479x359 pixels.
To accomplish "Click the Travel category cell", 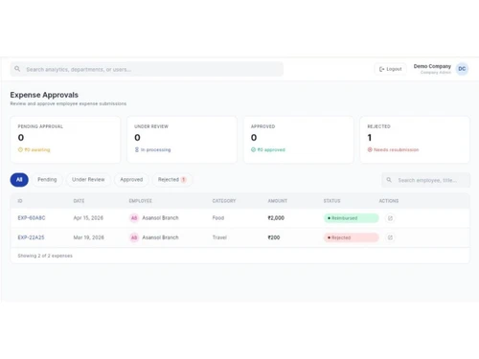I will [219, 237].
